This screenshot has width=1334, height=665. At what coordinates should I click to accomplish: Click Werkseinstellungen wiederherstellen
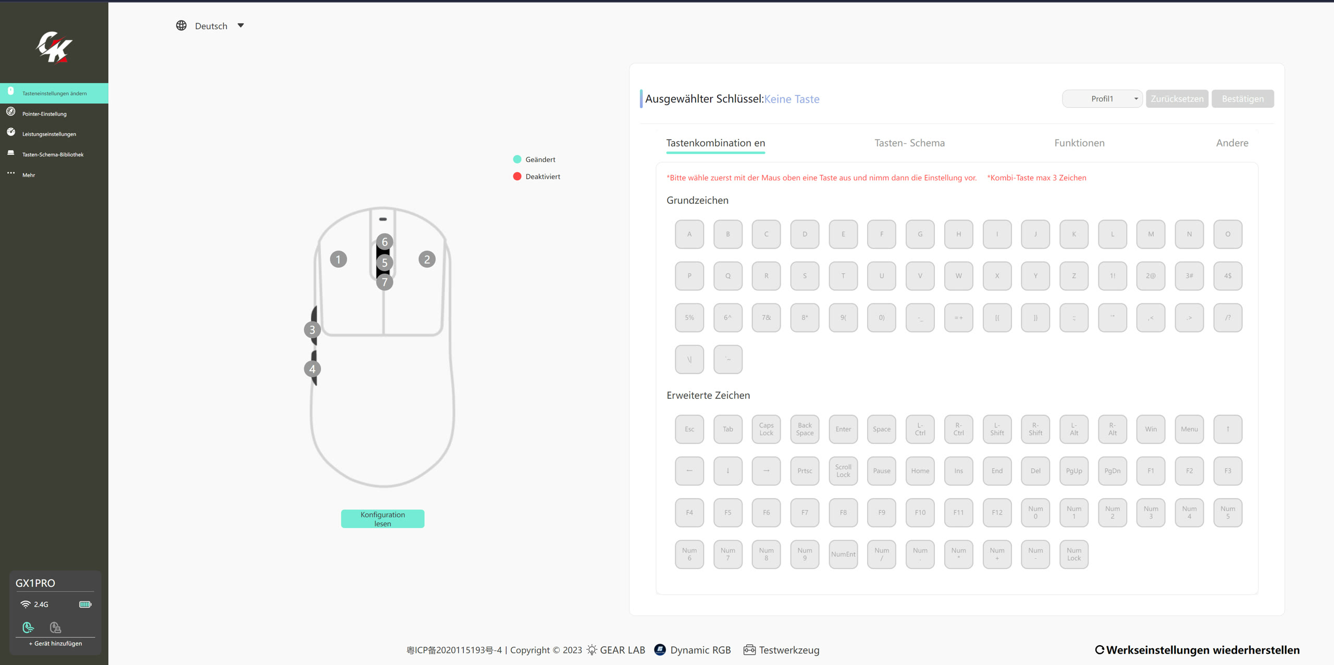point(1197,650)
